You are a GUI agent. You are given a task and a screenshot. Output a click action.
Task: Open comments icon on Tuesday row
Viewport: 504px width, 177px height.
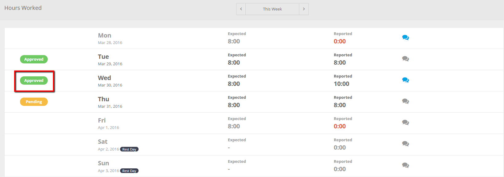(x=405, y=59)
